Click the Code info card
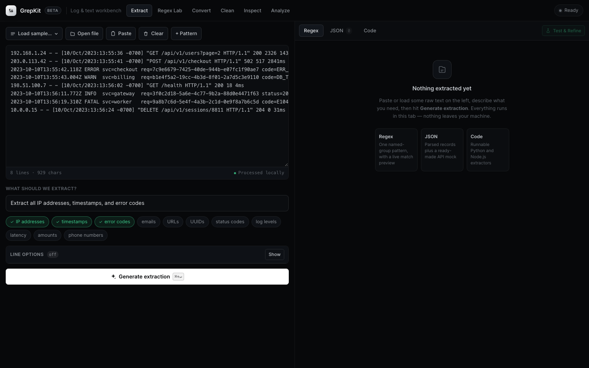 click(488, 150)
